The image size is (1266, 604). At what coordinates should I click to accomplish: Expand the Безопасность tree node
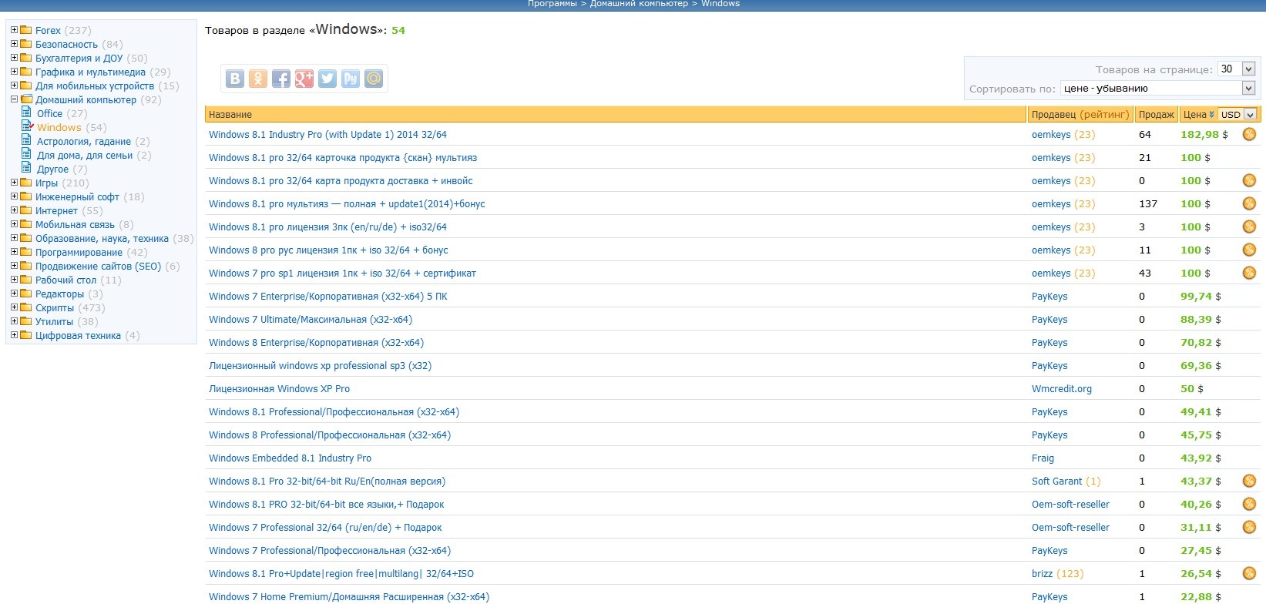(x=14, y=44)
